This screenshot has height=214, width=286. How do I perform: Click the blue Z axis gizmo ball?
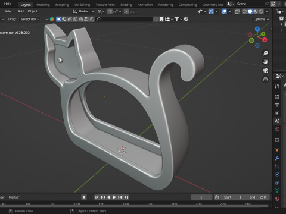[257, 29]
